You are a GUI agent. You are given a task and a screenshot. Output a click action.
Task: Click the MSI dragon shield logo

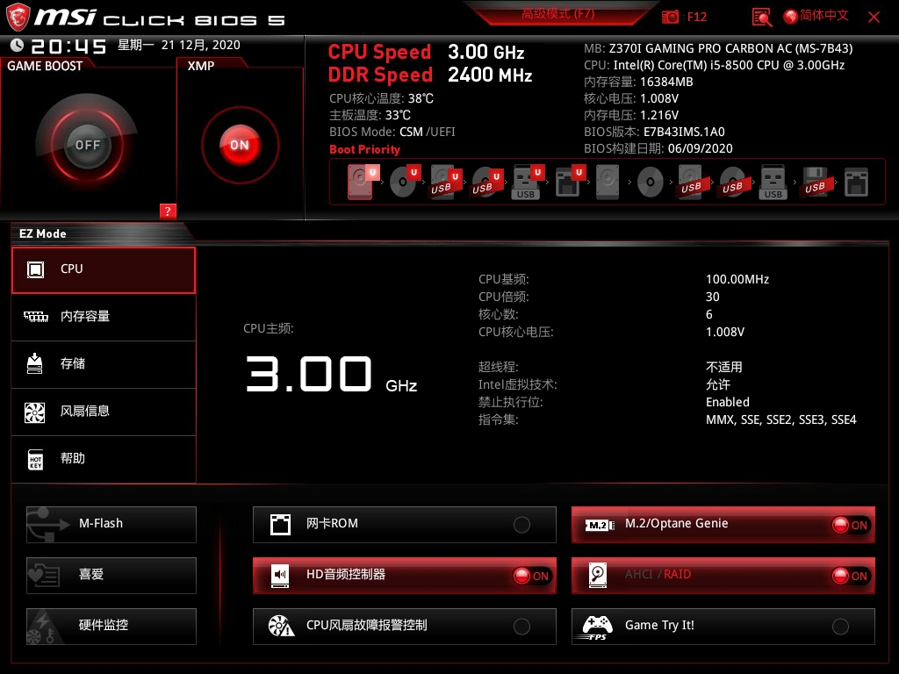tap(18, 18)
